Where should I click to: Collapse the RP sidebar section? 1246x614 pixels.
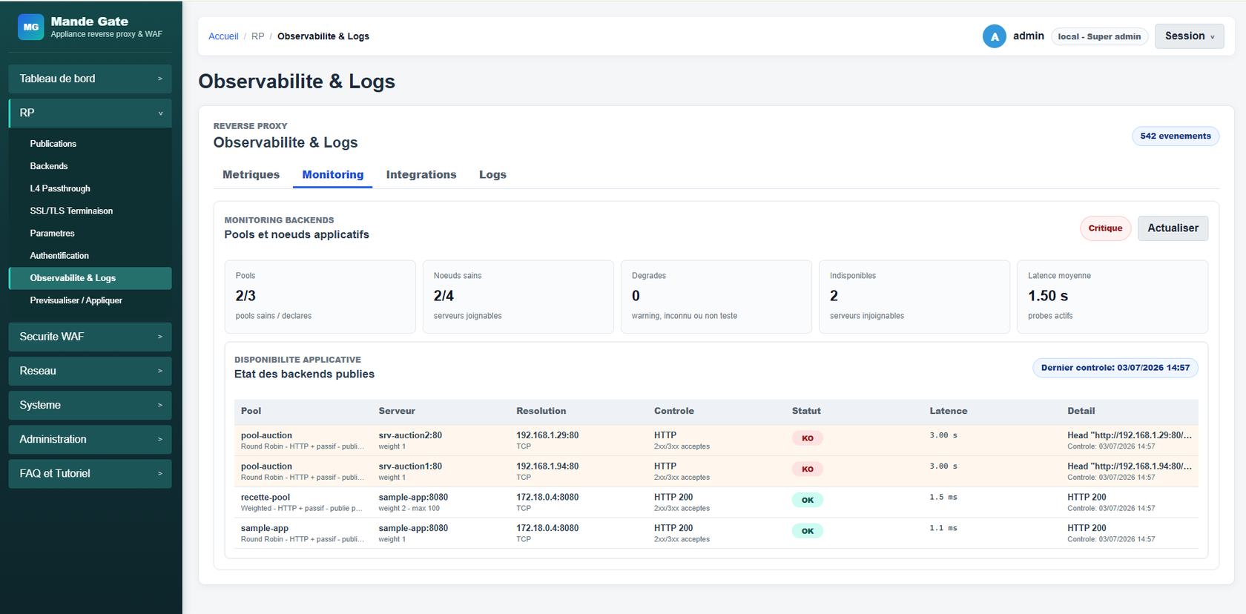pos(90,113)
